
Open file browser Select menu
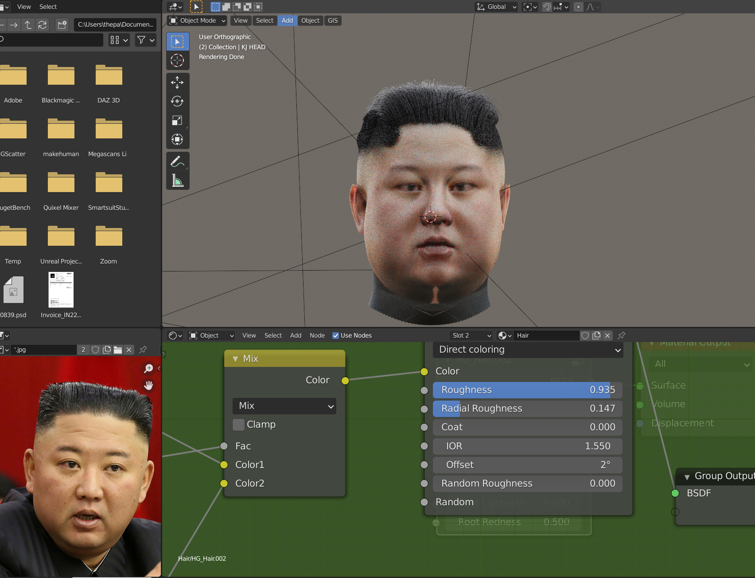click(x=48, y=7)
